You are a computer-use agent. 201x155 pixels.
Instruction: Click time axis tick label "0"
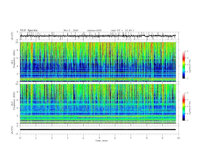20,138
